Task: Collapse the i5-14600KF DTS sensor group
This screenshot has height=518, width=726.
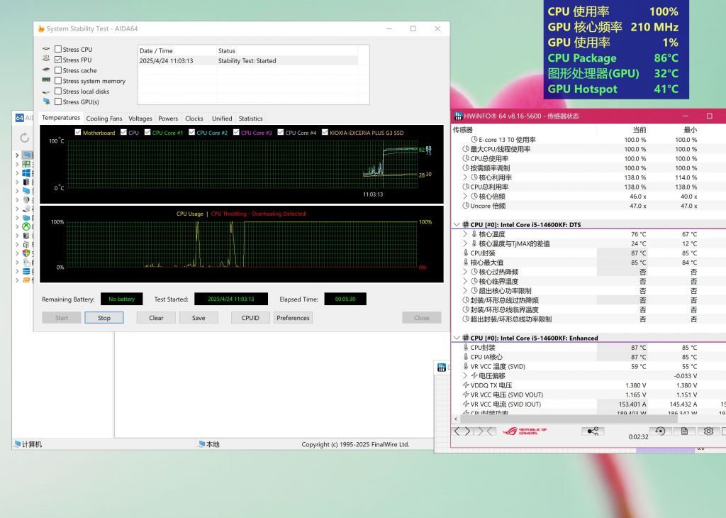Action: [x=457, y=225]
